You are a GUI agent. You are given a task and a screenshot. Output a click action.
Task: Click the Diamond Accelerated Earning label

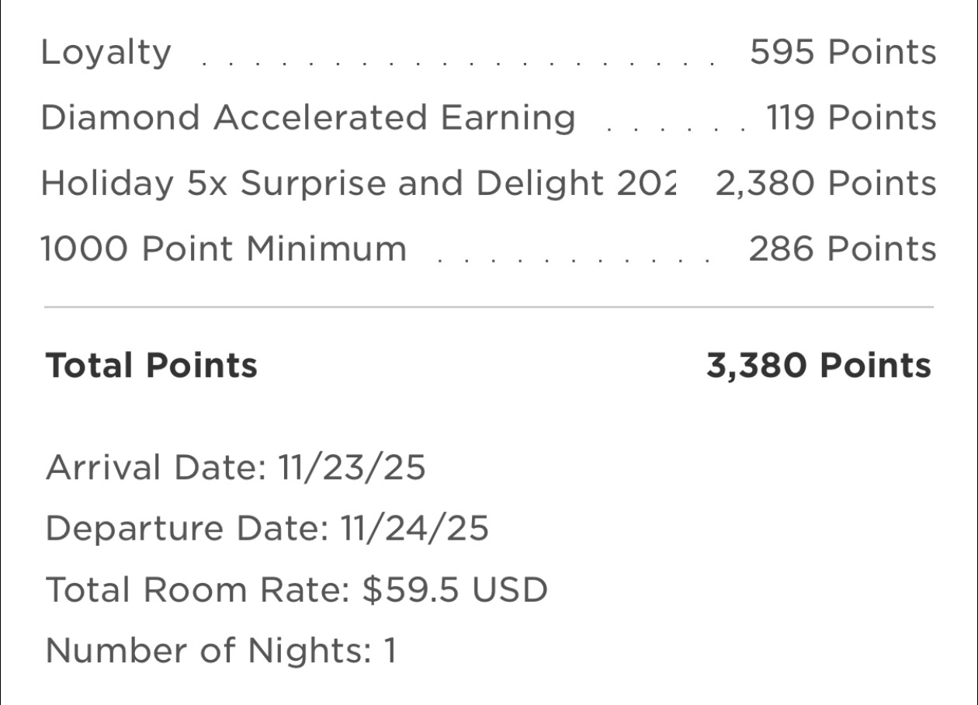pos(308,118)
